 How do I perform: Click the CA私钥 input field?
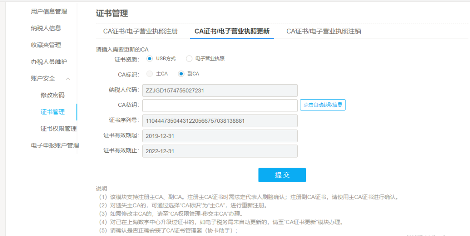pyautogui.click(x=220, y=105)
